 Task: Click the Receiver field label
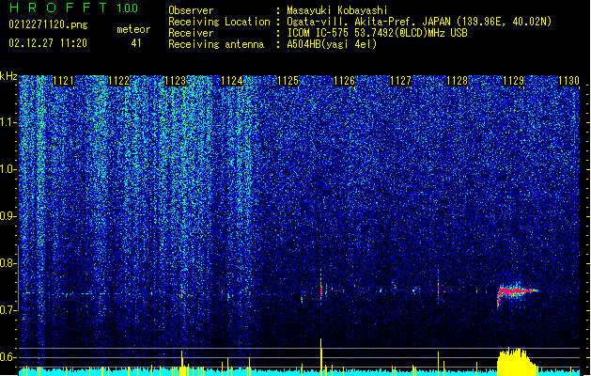(x=191, y=33)
